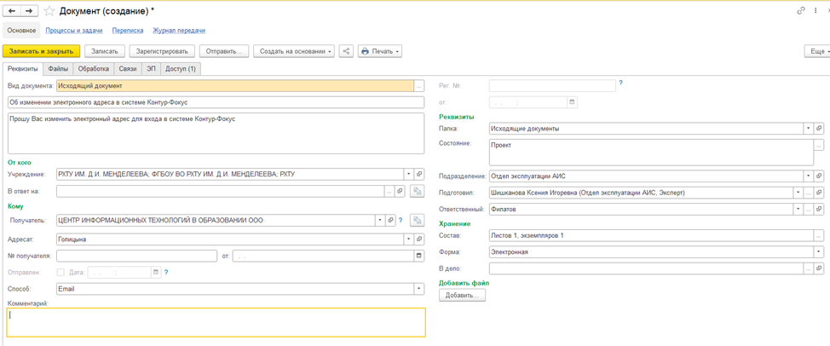Screen dimensions: 830x346
Task: Open the Папка field's open-item icon
Action: (819, 129)
